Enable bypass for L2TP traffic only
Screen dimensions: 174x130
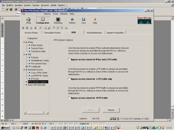[69, 79]
